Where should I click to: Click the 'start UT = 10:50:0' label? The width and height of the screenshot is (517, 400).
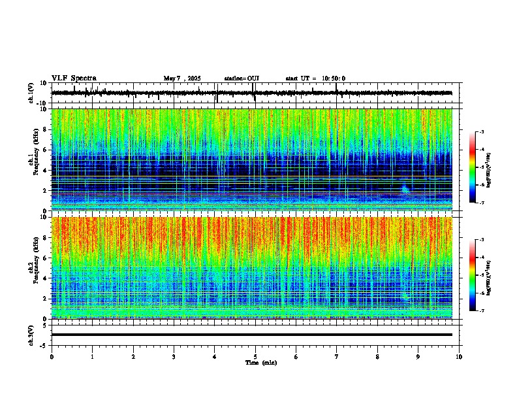315,78
